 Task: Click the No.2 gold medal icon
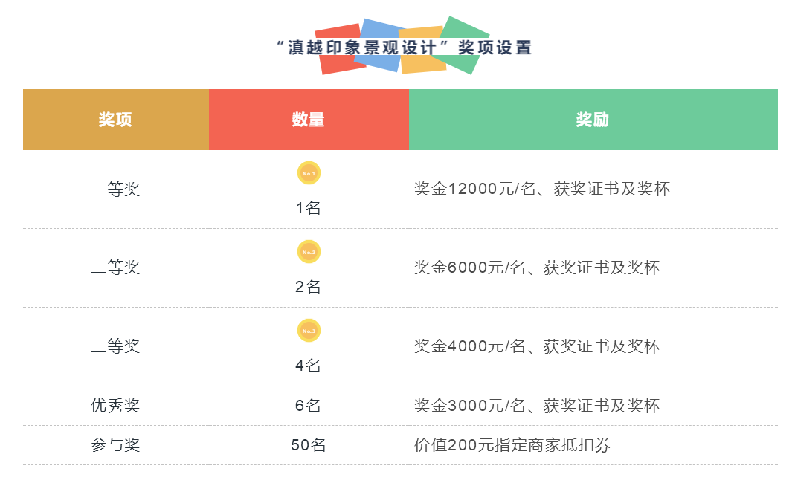point(309,252)
